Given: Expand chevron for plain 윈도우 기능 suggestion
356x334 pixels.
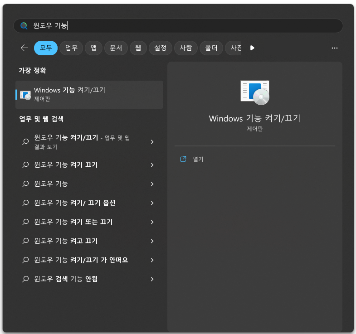Looking at the screenshot, I should (x=152, y=184).
